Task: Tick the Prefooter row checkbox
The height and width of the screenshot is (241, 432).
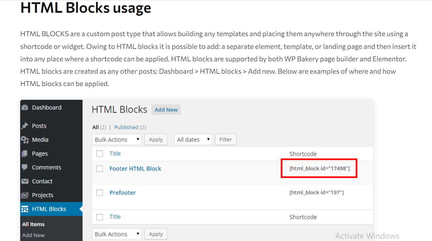Action: 100,193
